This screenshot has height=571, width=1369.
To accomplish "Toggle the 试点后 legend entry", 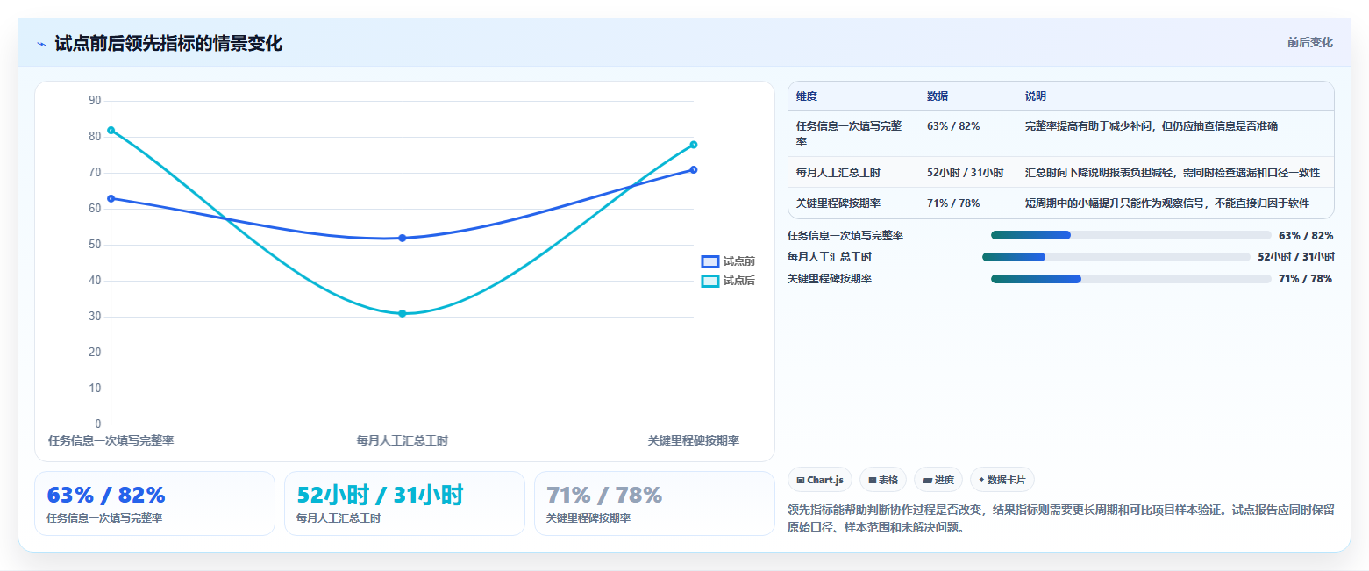I will point(728,281).
